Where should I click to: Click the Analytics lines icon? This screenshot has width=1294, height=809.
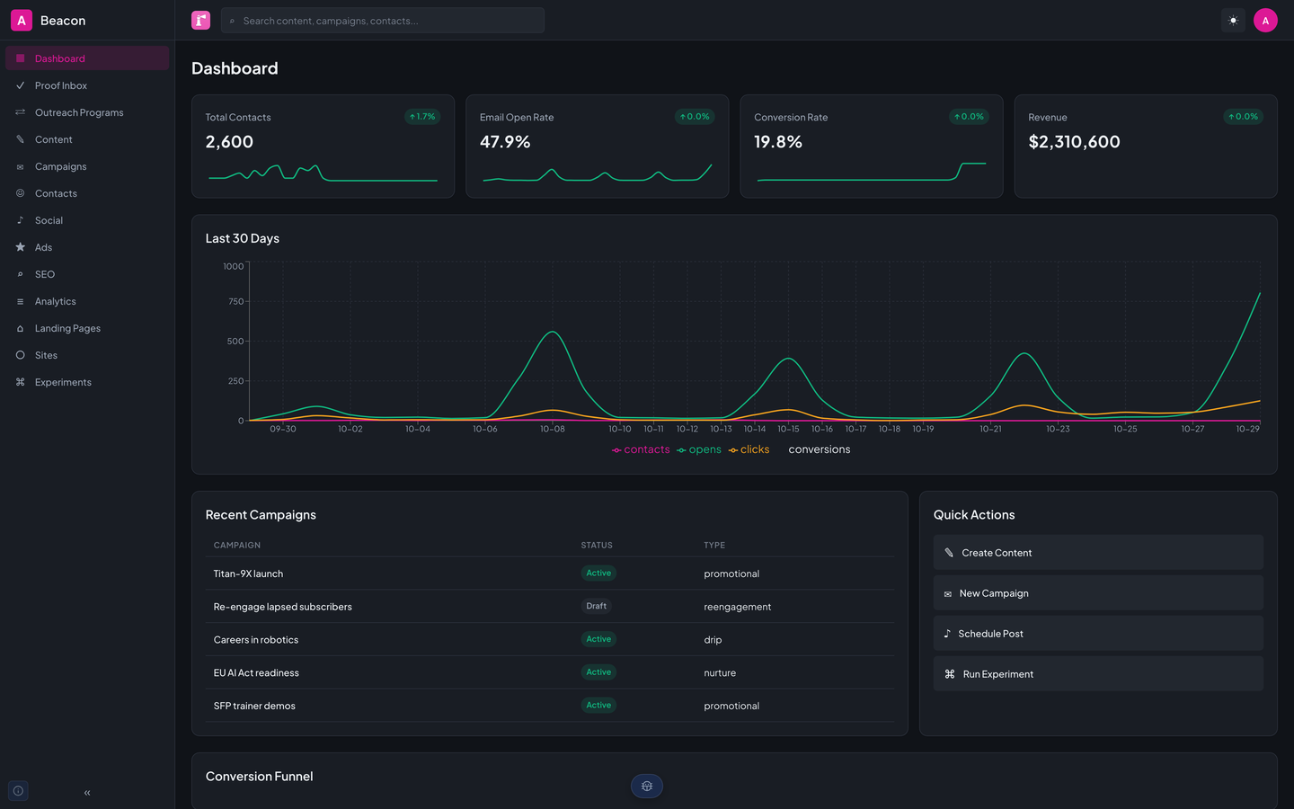click(20, 301)
